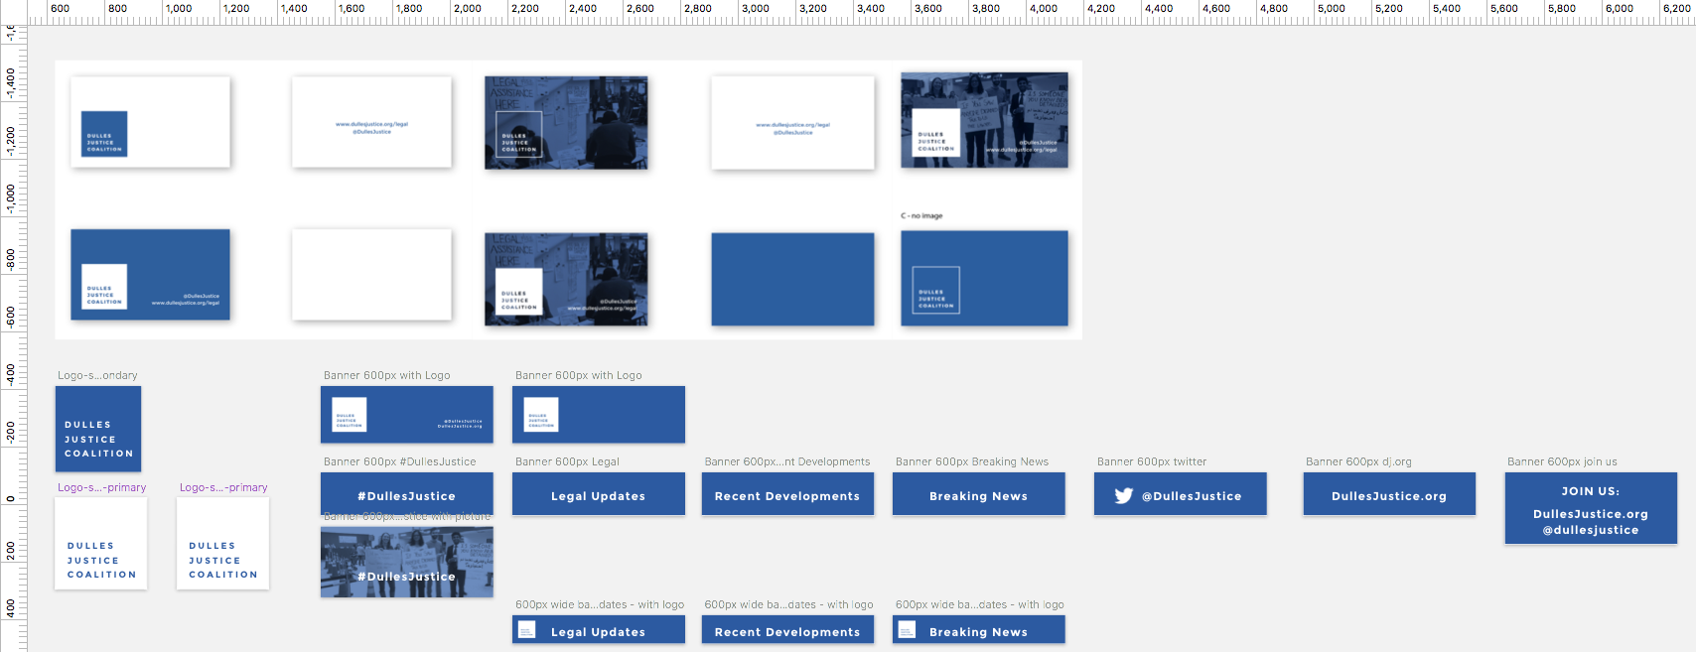Select the JOIN US banner heading
This screenshot has width=1696, height=652.
(1591, 491)
